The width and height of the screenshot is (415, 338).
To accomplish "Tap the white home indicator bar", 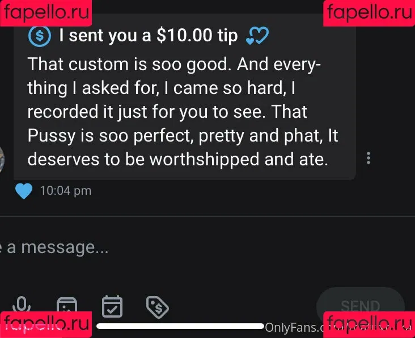I will [x=180, y=326].
